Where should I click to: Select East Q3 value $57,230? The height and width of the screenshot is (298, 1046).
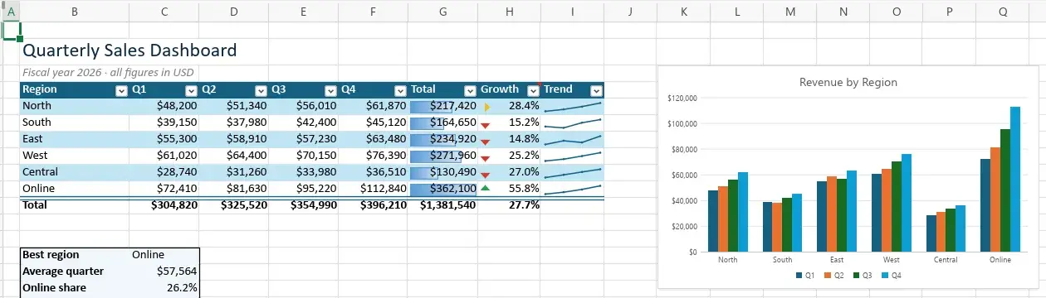pos(304,139)
